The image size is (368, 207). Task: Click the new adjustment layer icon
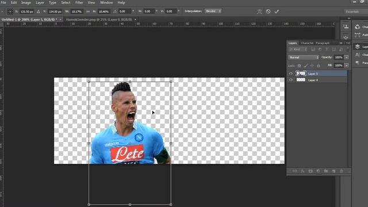pyautogui.click(x=318, y=171)
